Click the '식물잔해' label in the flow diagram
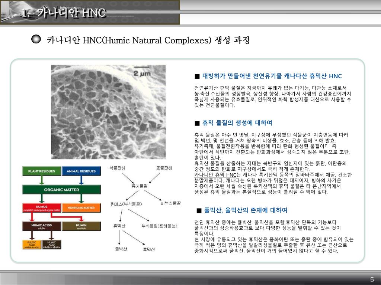Image resolution: width=381 pixels, height=285 pixels. 117,168
